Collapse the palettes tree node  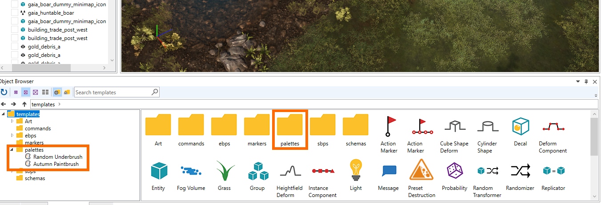pos(12,150)
